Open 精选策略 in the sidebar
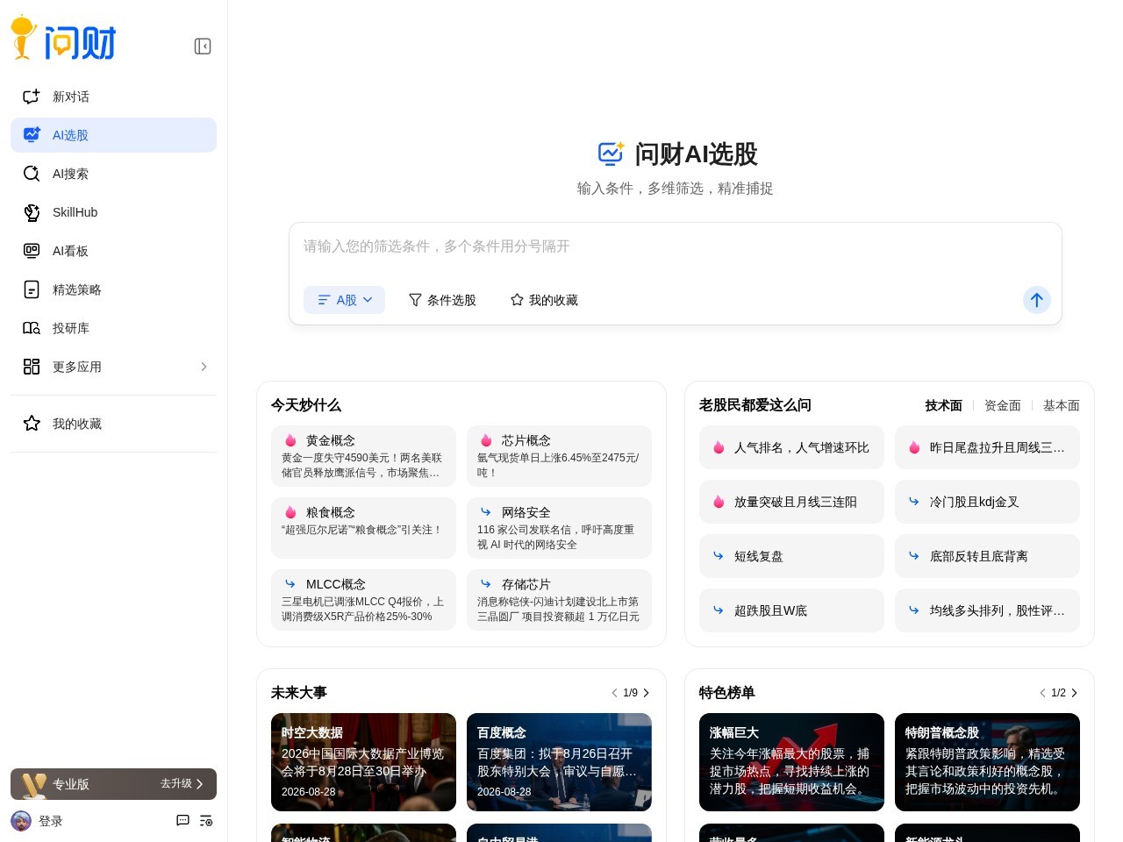 pyautogui.click(x=113, y=289)
